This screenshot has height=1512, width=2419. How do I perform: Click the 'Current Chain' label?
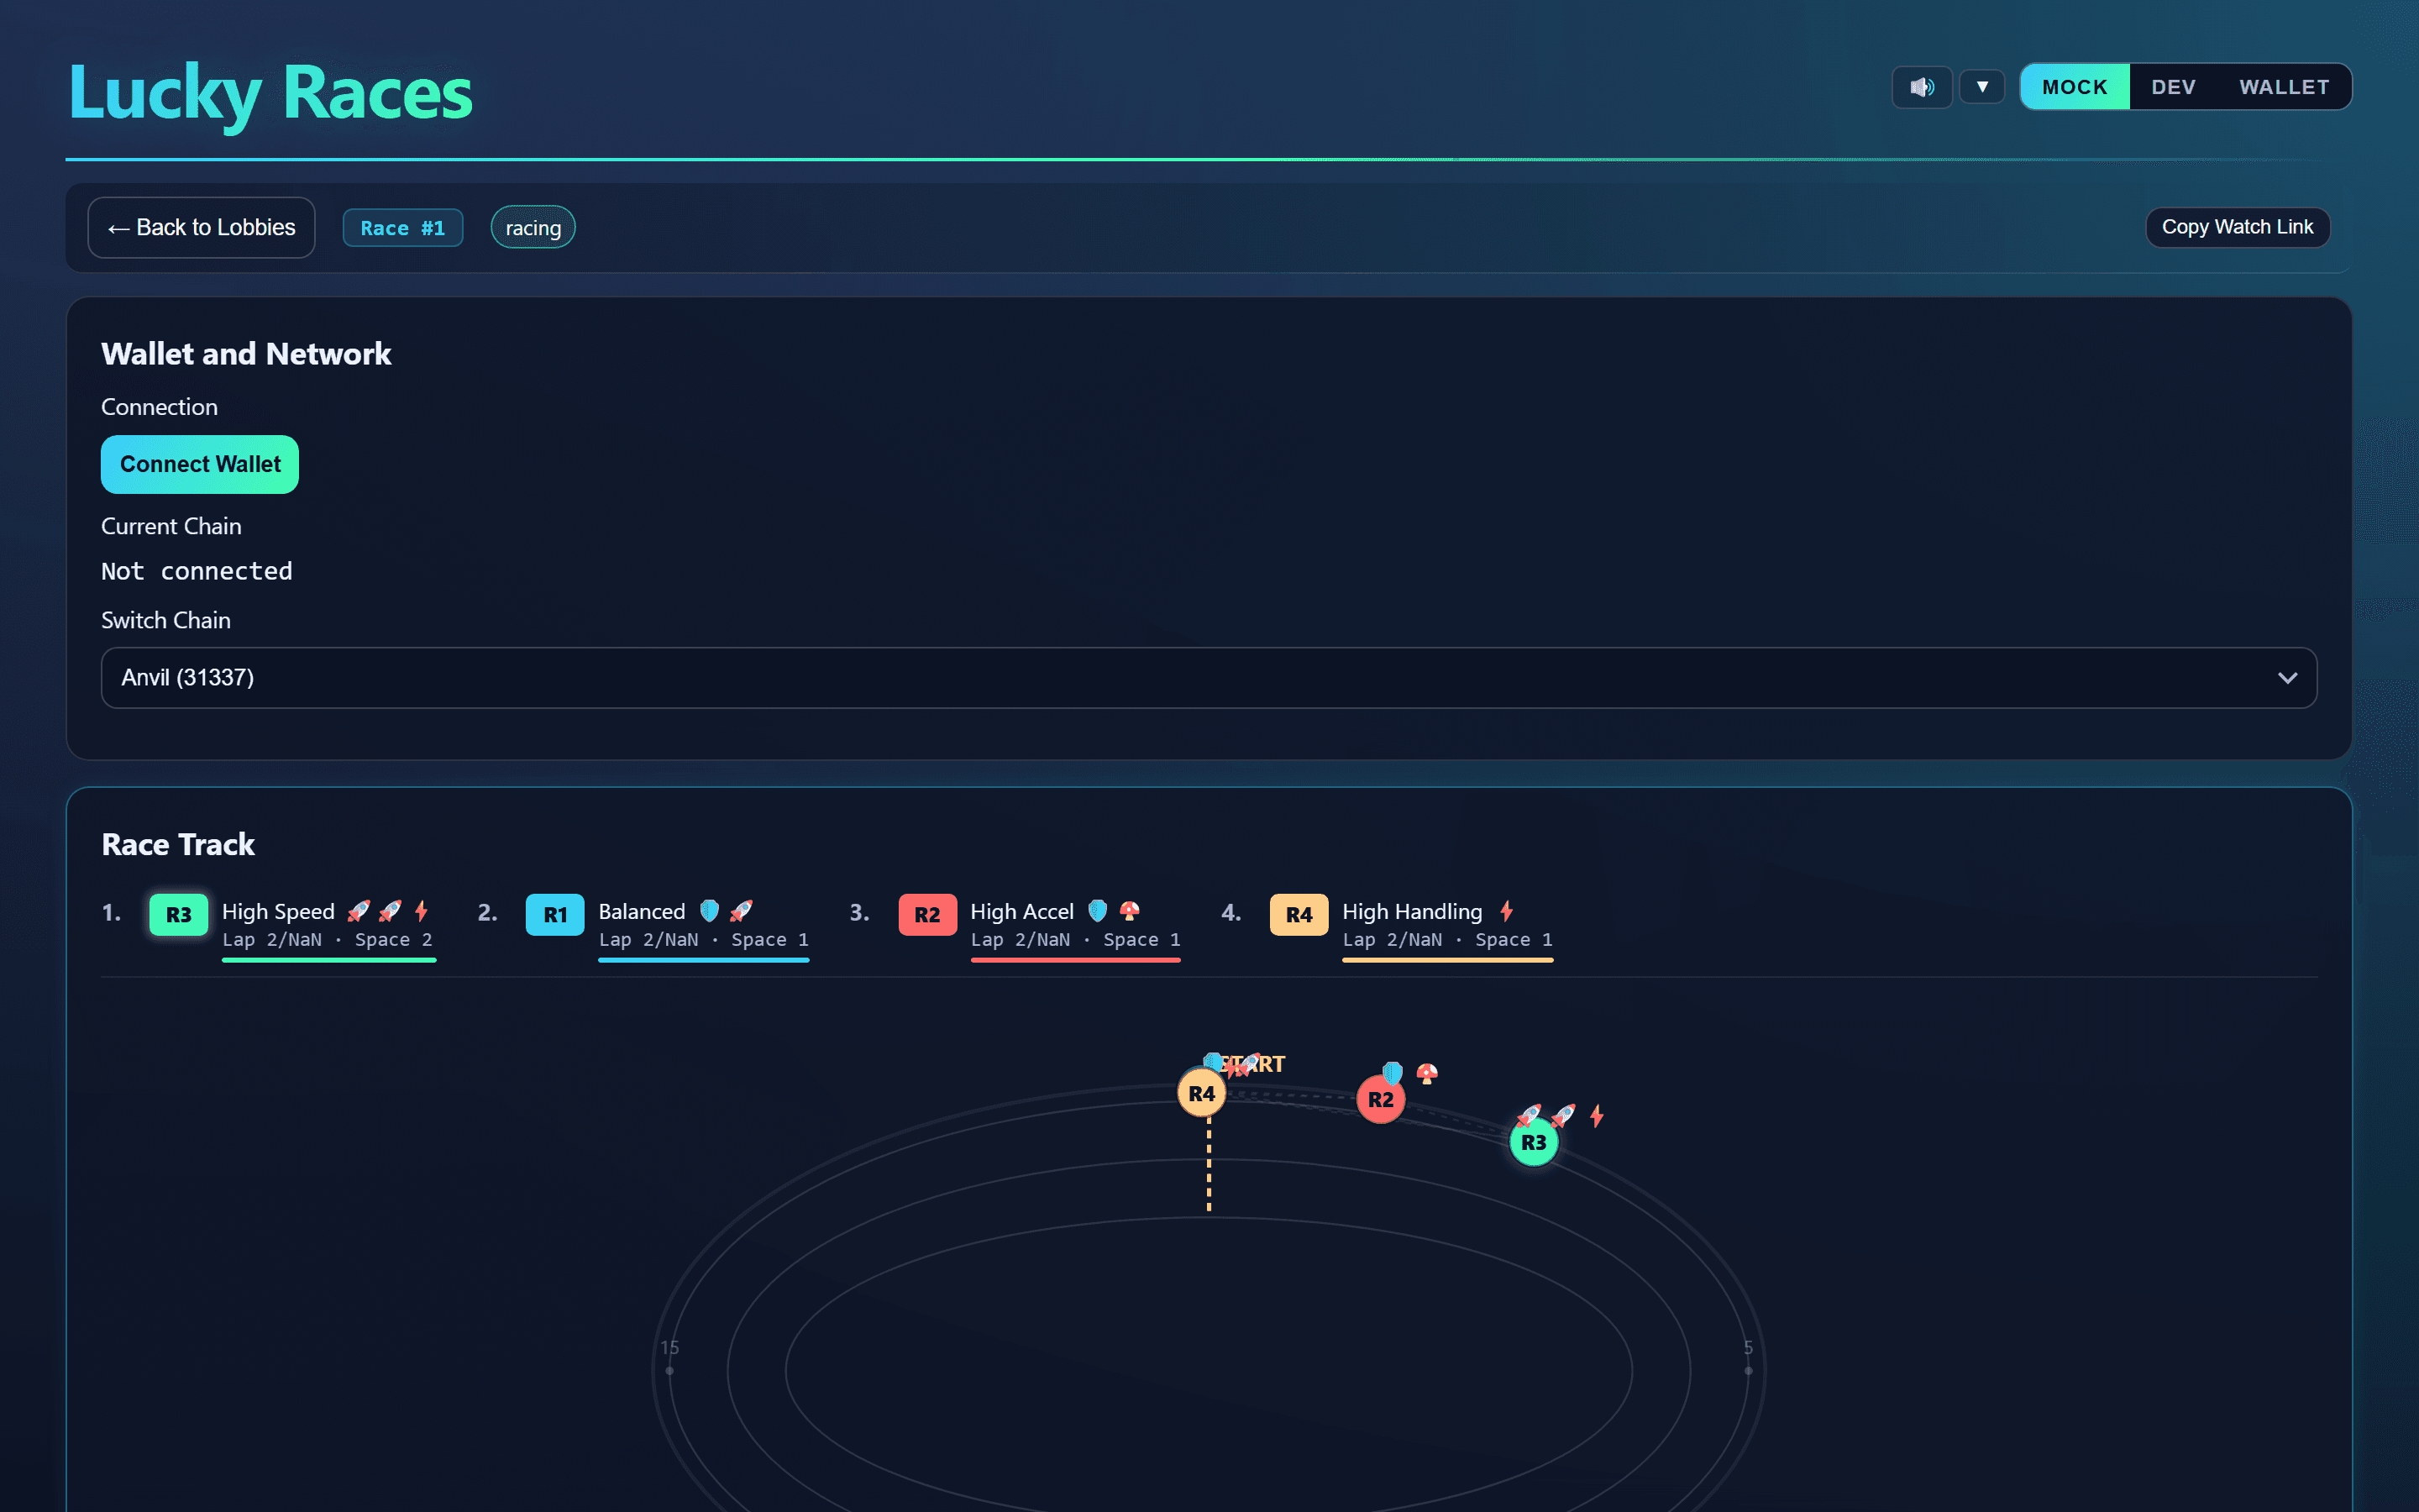[171, 526]
